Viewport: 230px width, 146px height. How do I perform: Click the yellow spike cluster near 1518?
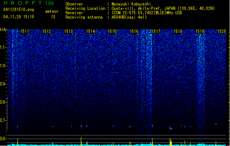pos(171,142)
